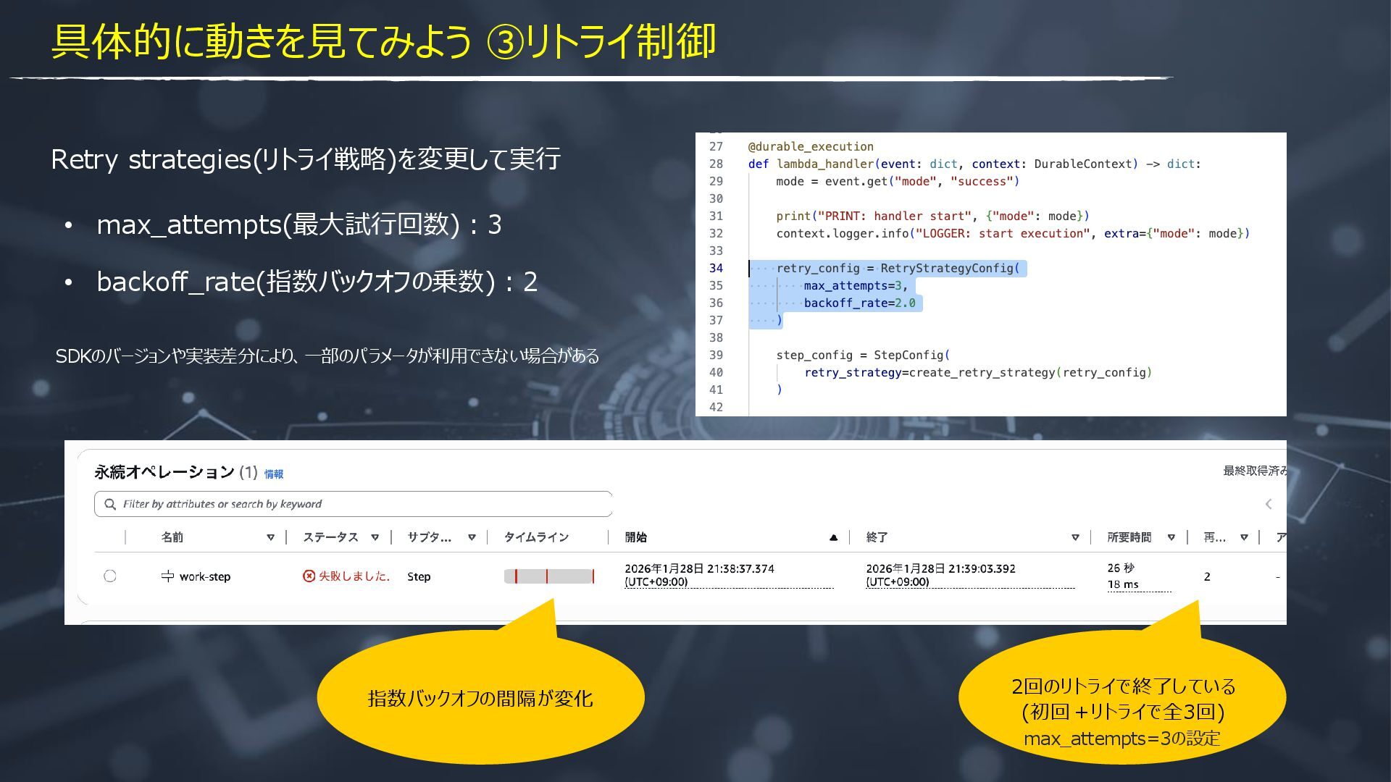Sort by サブタ... column arrow

472,537
